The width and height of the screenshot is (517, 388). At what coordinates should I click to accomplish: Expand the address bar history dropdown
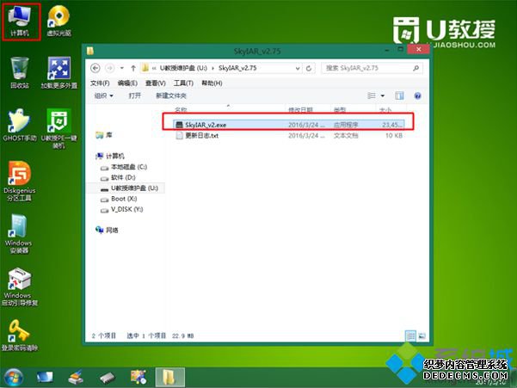point(298,68)
